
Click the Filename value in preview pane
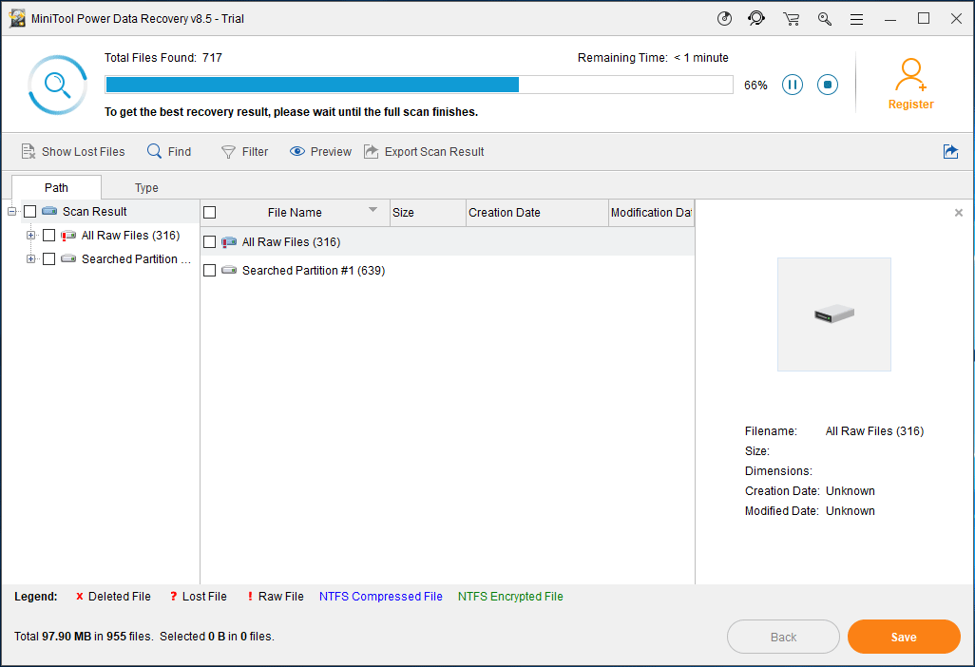pyautogui.click(x=874, y=430)
